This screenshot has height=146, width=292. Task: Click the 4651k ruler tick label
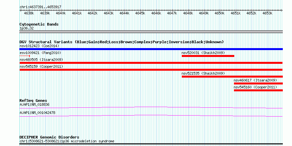coord(236,13)
